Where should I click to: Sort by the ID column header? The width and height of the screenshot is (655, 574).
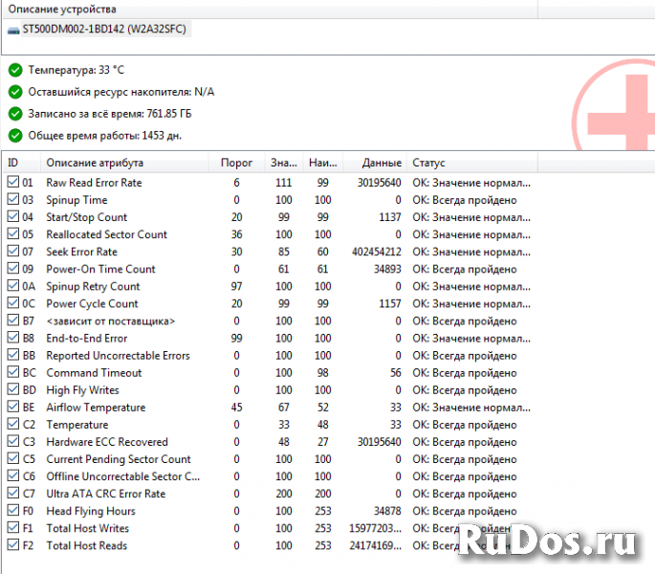pyautogui.click(x=19, y=163)
